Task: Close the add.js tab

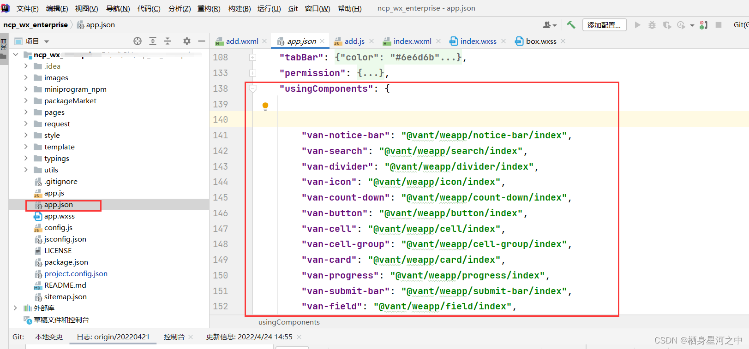Action: 372,41
